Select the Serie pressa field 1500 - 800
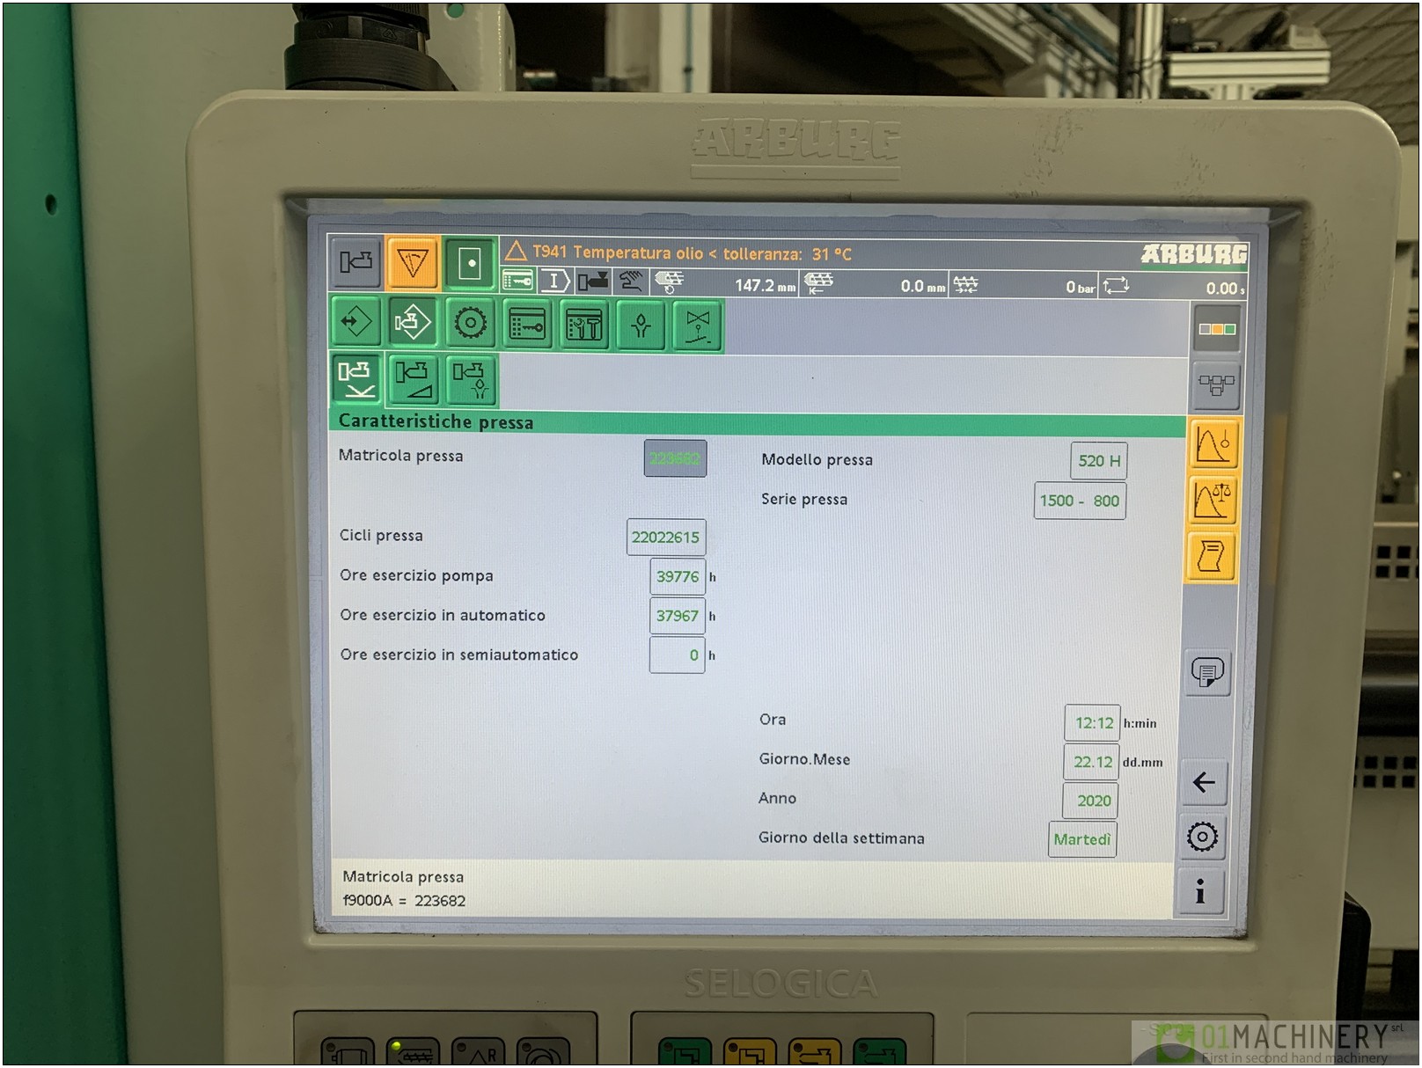Image resolution: width=1422 pixels, height=1068 pixels. [1080, 501]
